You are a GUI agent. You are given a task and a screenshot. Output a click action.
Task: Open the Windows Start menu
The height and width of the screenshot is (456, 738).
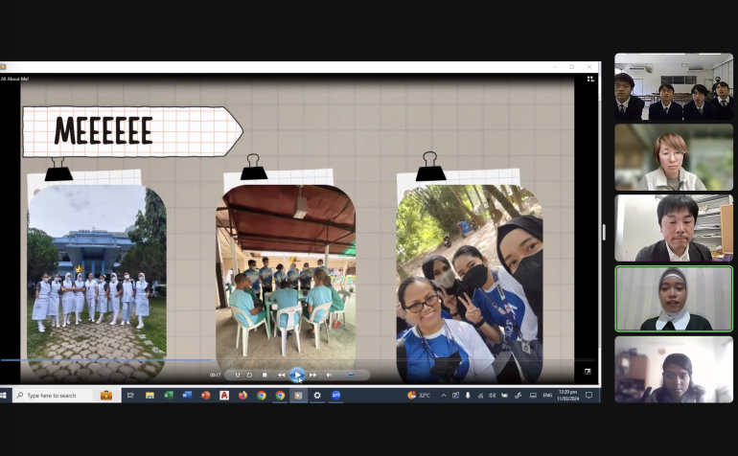coord(4,396)
